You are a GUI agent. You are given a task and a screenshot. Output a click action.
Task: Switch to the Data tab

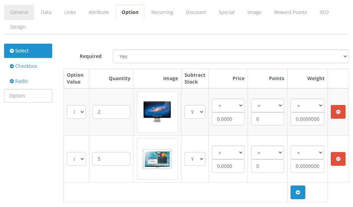tap(46, 12)
